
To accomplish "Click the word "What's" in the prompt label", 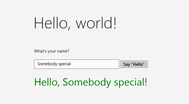I will pyautogui.click(x=40, y=51).
